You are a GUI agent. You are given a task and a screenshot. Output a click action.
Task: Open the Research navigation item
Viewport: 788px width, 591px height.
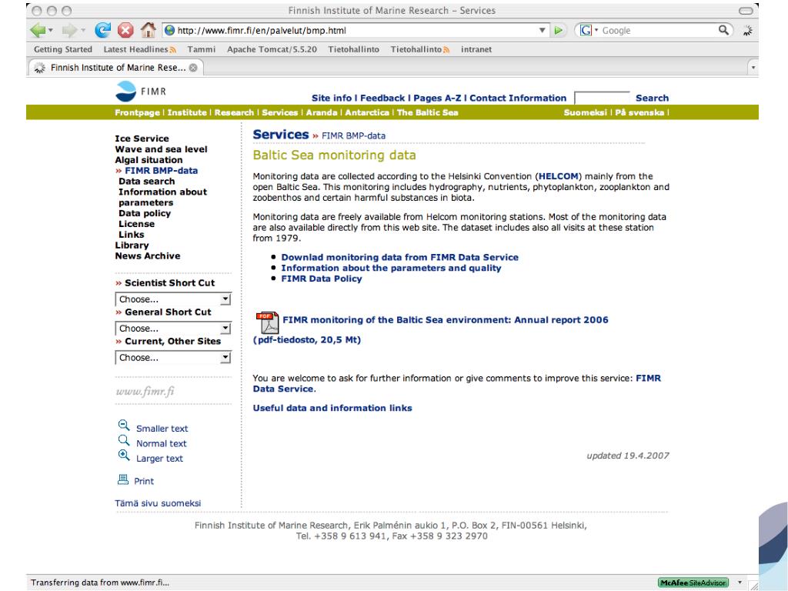tap(234, 112)
